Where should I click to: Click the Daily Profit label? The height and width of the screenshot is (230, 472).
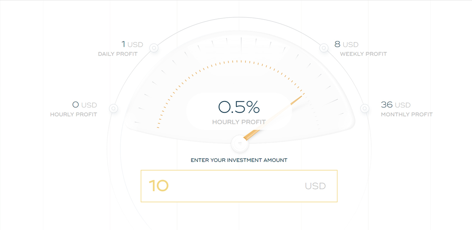click(118, 54)
